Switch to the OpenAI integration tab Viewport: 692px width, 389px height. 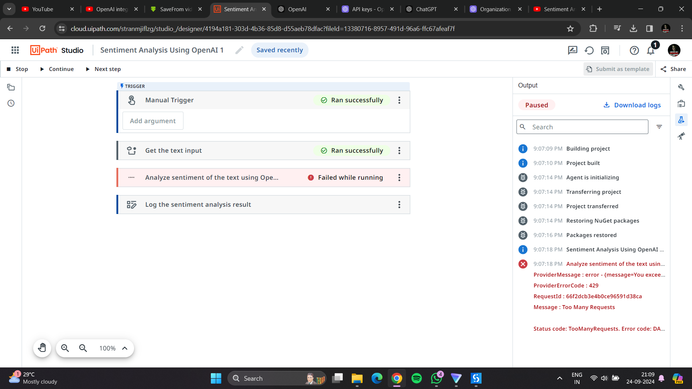coord(112,9)
